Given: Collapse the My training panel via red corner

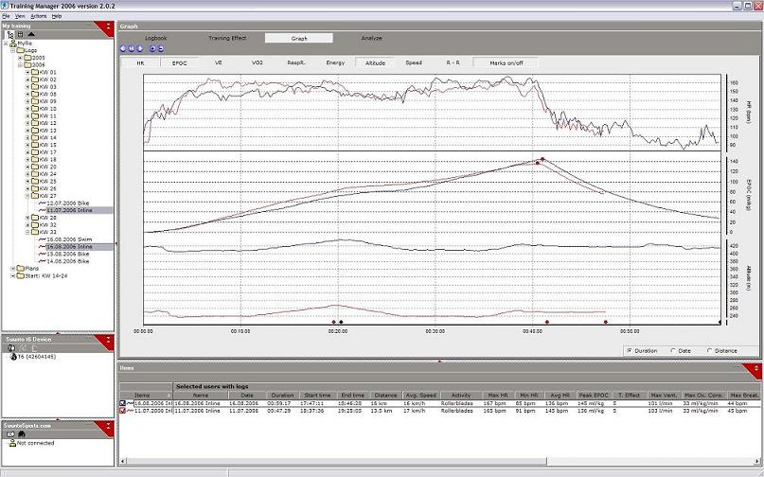Looking at the screenshot, I should [x=110, y=27].
